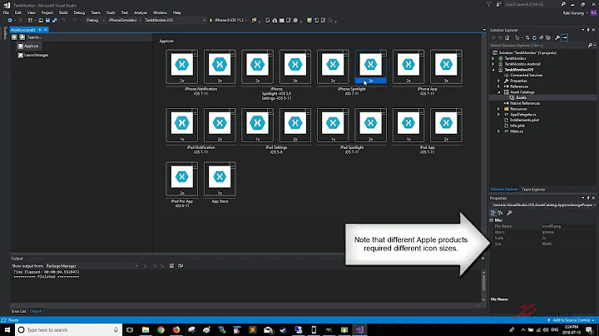Open the Project menu

point(47,12)
